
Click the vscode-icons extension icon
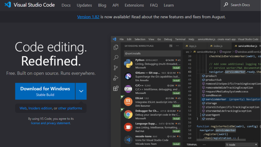[128, 140]
